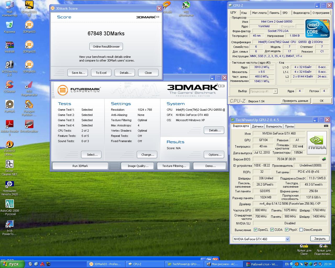Select the AutoCAD 2008 desktop icon
This screenshot has height=268, width=335.
10,208
